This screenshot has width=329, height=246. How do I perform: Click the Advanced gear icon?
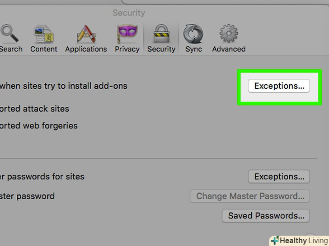[x=229, y=34]
